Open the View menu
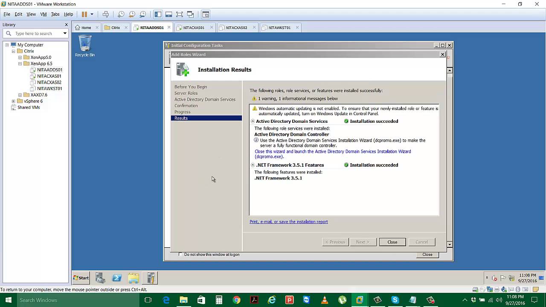The height and width of the screenshot is (307, 546). coord(31,14)
